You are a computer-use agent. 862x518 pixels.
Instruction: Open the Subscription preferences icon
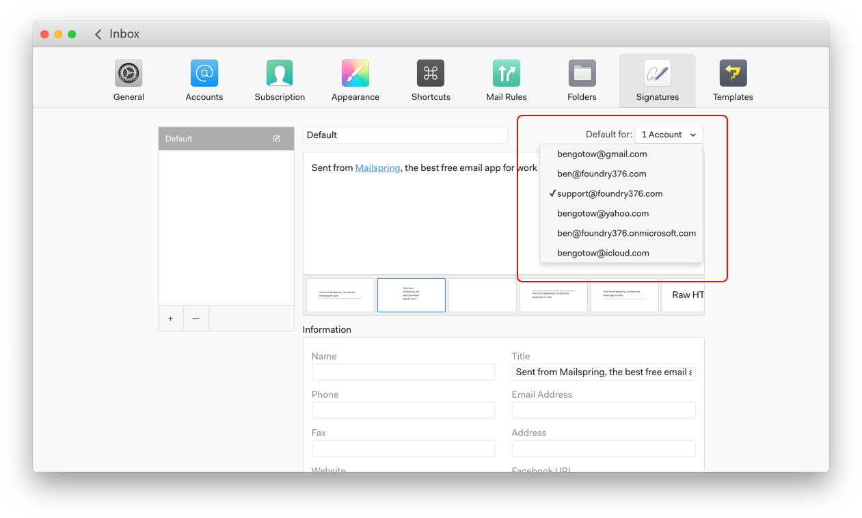(x=280, y=74)
